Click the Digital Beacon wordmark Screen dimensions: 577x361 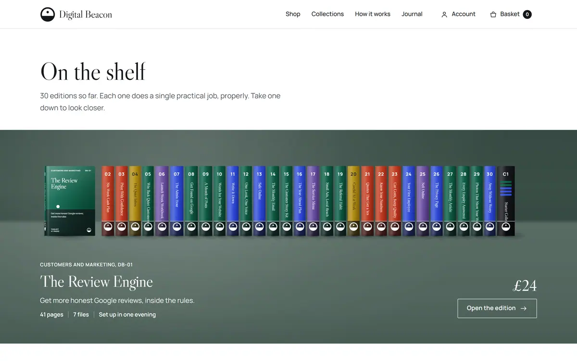point(86,15)
